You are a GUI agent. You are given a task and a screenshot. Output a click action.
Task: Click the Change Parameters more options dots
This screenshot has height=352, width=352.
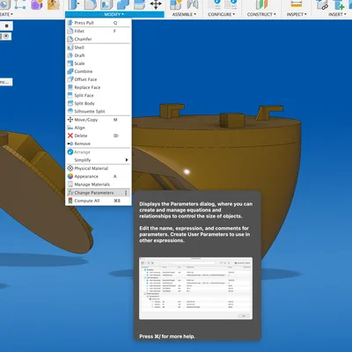tap(126, 193)
